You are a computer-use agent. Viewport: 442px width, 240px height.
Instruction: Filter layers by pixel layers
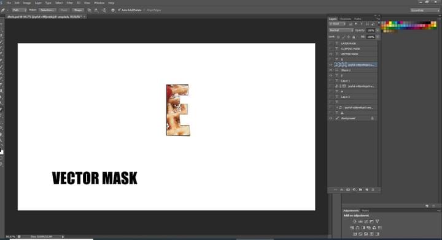tap(351, 24)
